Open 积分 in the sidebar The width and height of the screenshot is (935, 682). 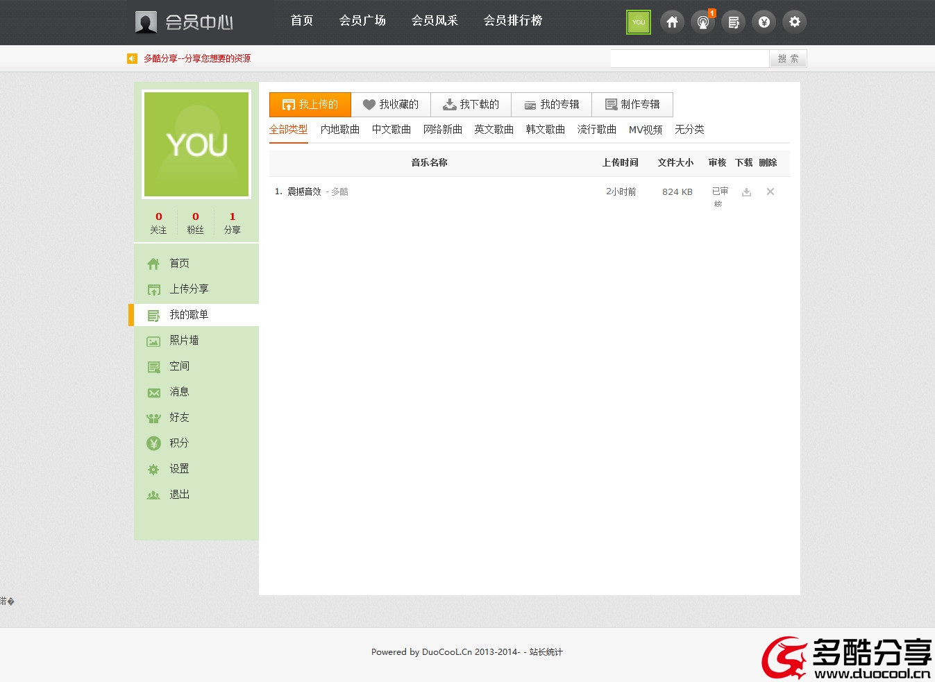pyautogui.click(x=179, y=443)
